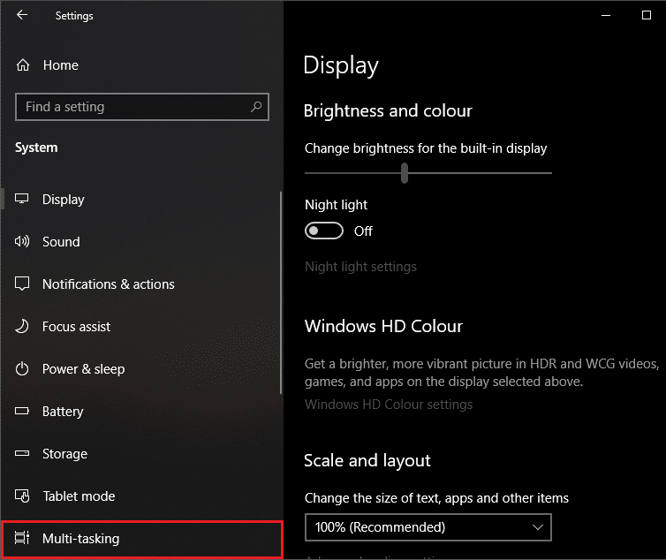Image resolution: width=666 pixels, height=560 pixels.
Task: Click the Home house icon
Action: click(x=24, y=65)
